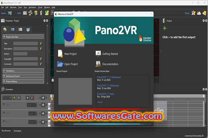Click the rightmost orange Tools icon
The image size is (208, 138).
[x=205, y=13]
